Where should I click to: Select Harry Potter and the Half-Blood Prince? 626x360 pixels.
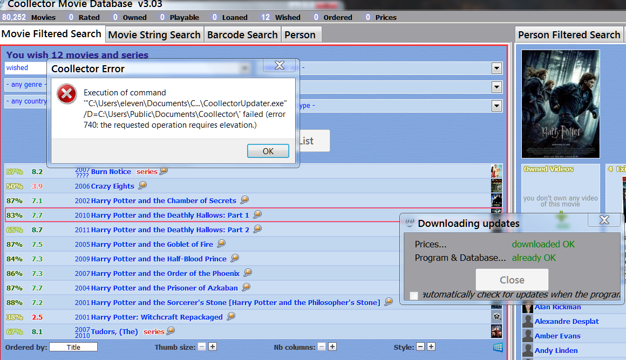[159, 259]
